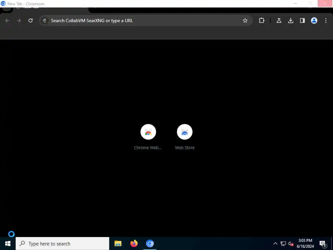Click the Chromium logo in the title bar
This screenshot has height=250, width=333.
(x=3, y=4)
